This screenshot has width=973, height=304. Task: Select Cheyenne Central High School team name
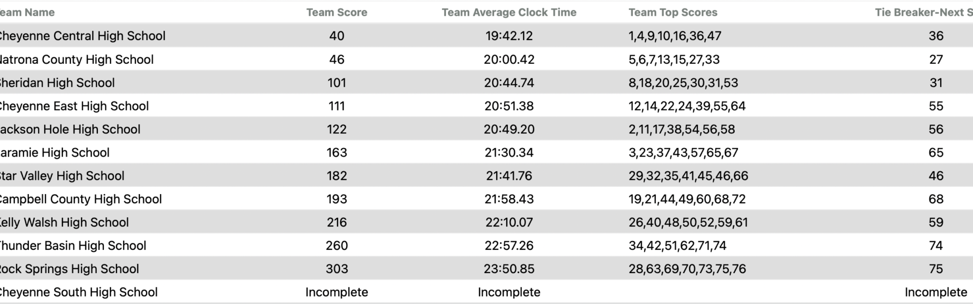[x=82, y=36]
